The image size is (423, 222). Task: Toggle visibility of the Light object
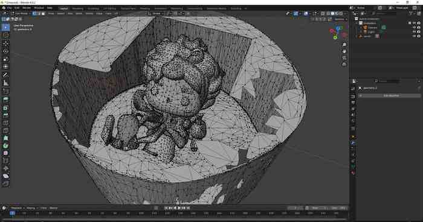coord(419,32)
